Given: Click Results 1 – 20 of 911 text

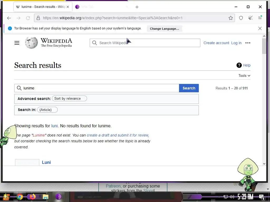Looking at the screenshot, I should point(232,88).
